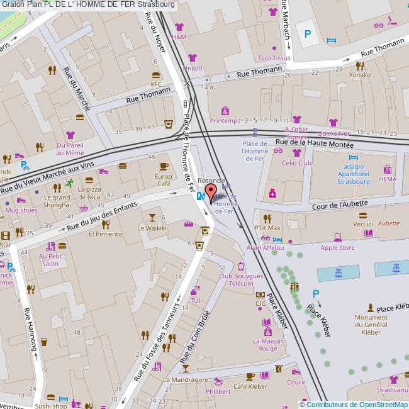Select the pharmacy cross icon near Celio Club
The height and width of the screenshot is (409, 409).
coord(272,193)
